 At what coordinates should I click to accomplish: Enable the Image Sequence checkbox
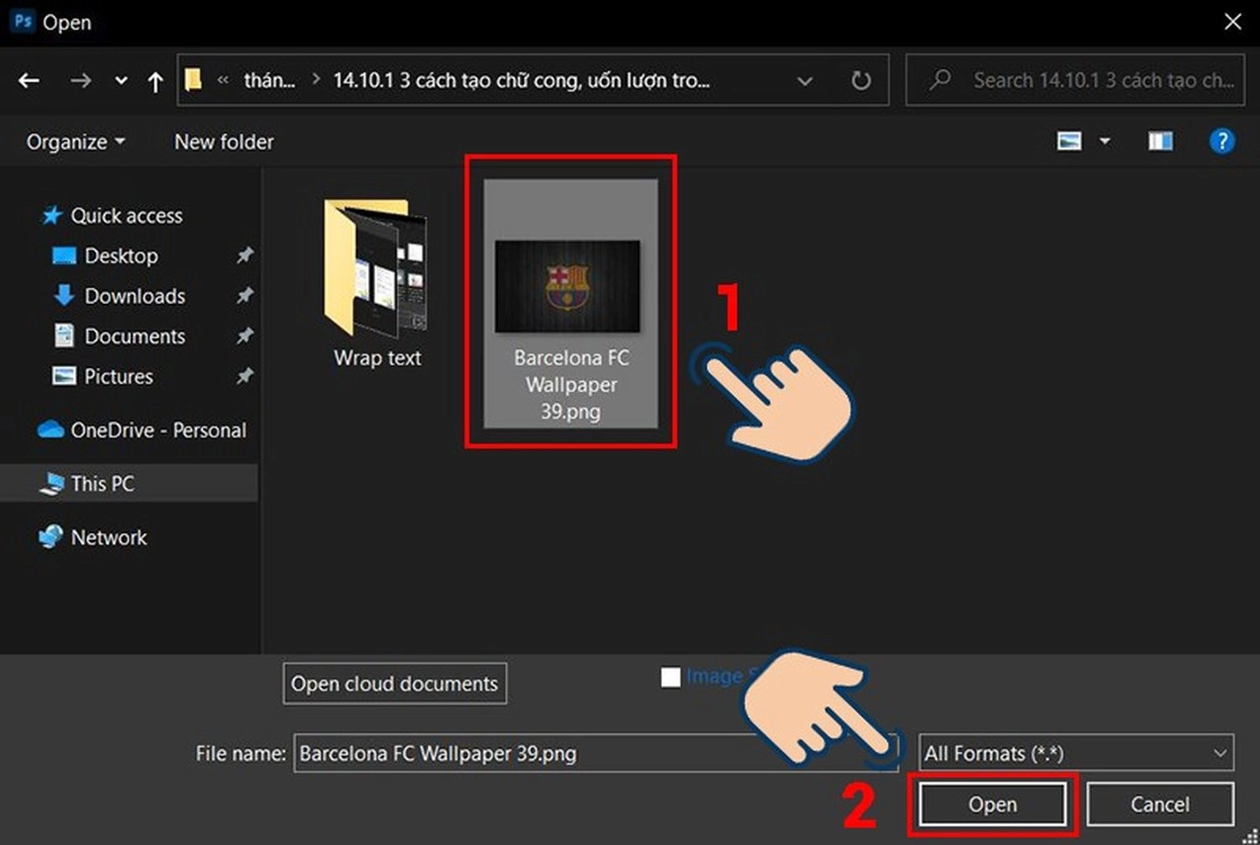coord(670,677)
